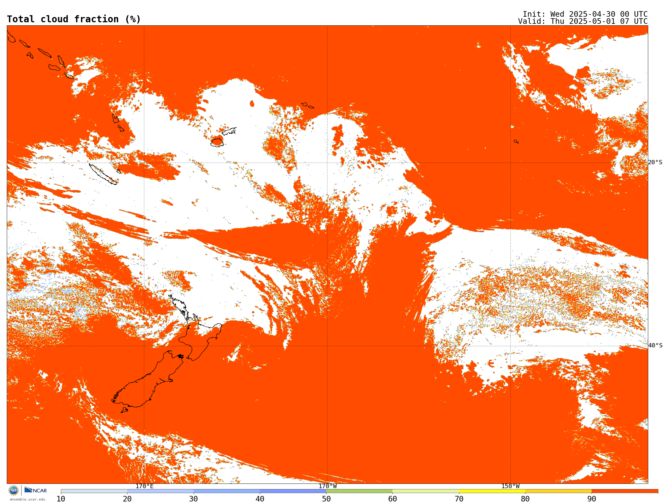Viewport: 668px width, 503px height.
Task: Select the 60-70 pale yellow-green colorbar segment
Action: click(x=426, y=491)
